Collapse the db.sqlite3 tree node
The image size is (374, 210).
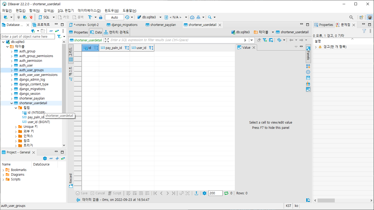click(3, 42)
